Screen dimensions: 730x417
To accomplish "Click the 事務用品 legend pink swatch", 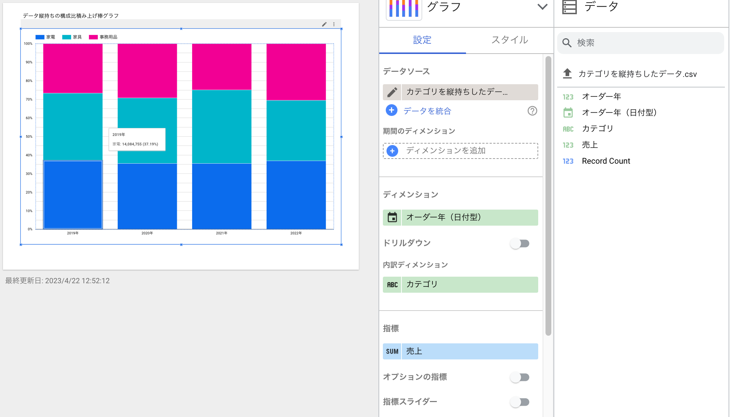I will click(x=93, y=37).
